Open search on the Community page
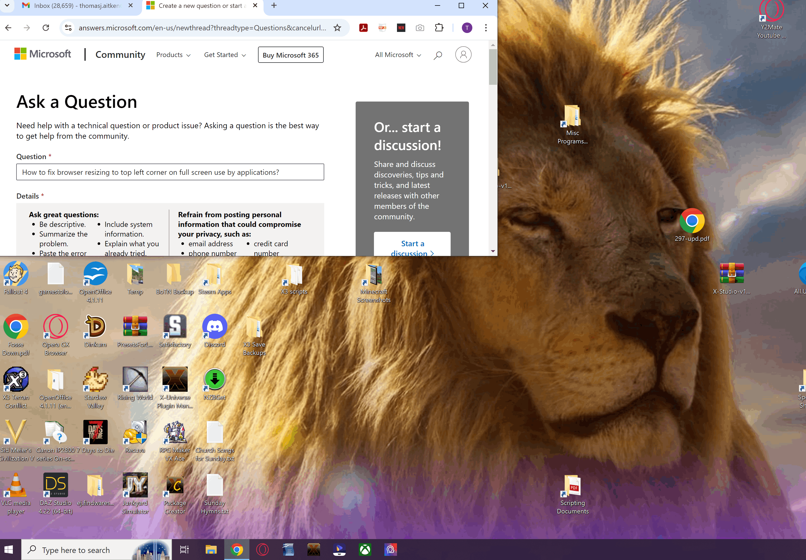Screen dimensions: 806x560 pos(437,55)
